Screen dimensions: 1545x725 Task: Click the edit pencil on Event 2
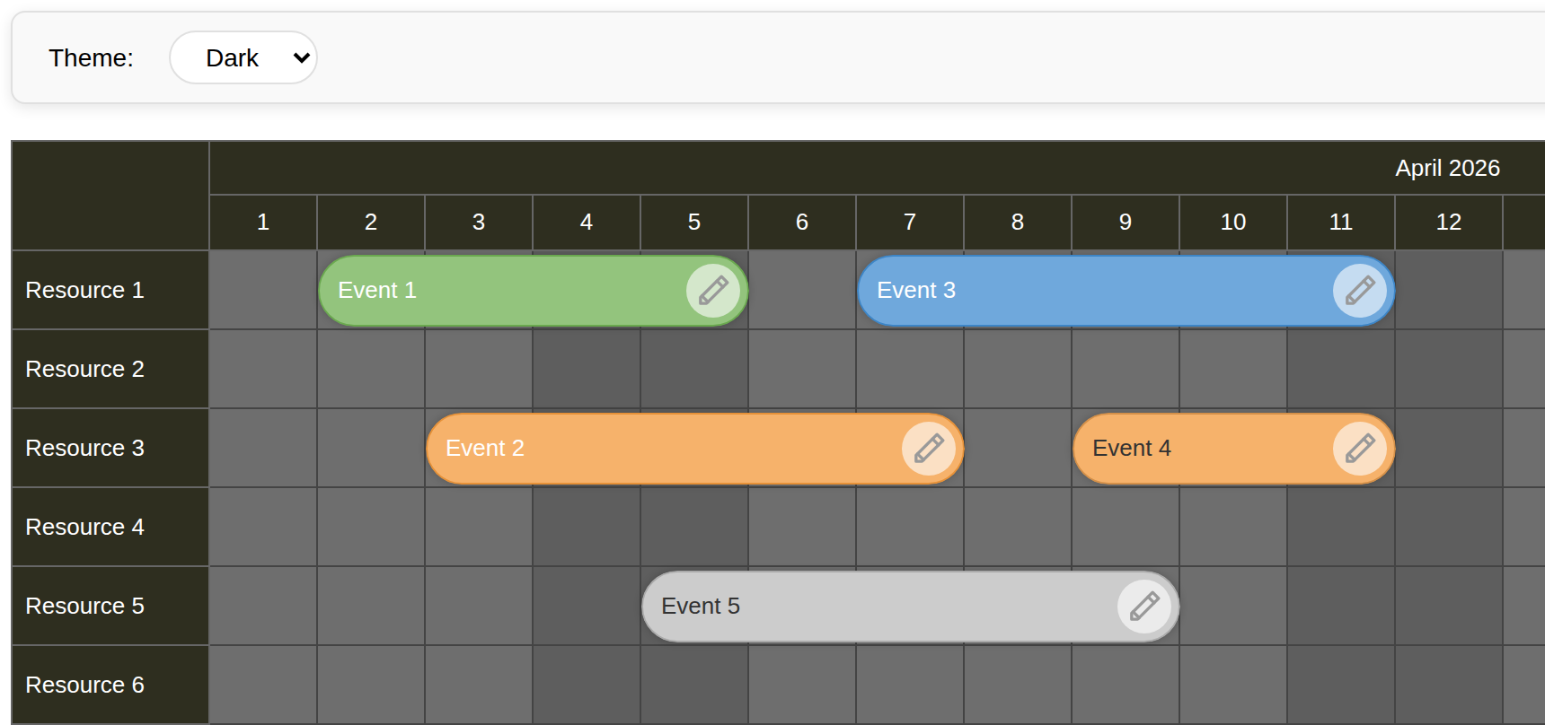coord(929,448)
